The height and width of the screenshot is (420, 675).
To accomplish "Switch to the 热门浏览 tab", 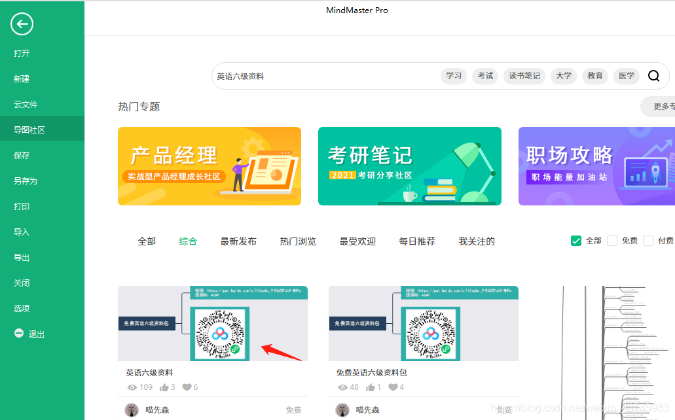I will tap(298, 241).
